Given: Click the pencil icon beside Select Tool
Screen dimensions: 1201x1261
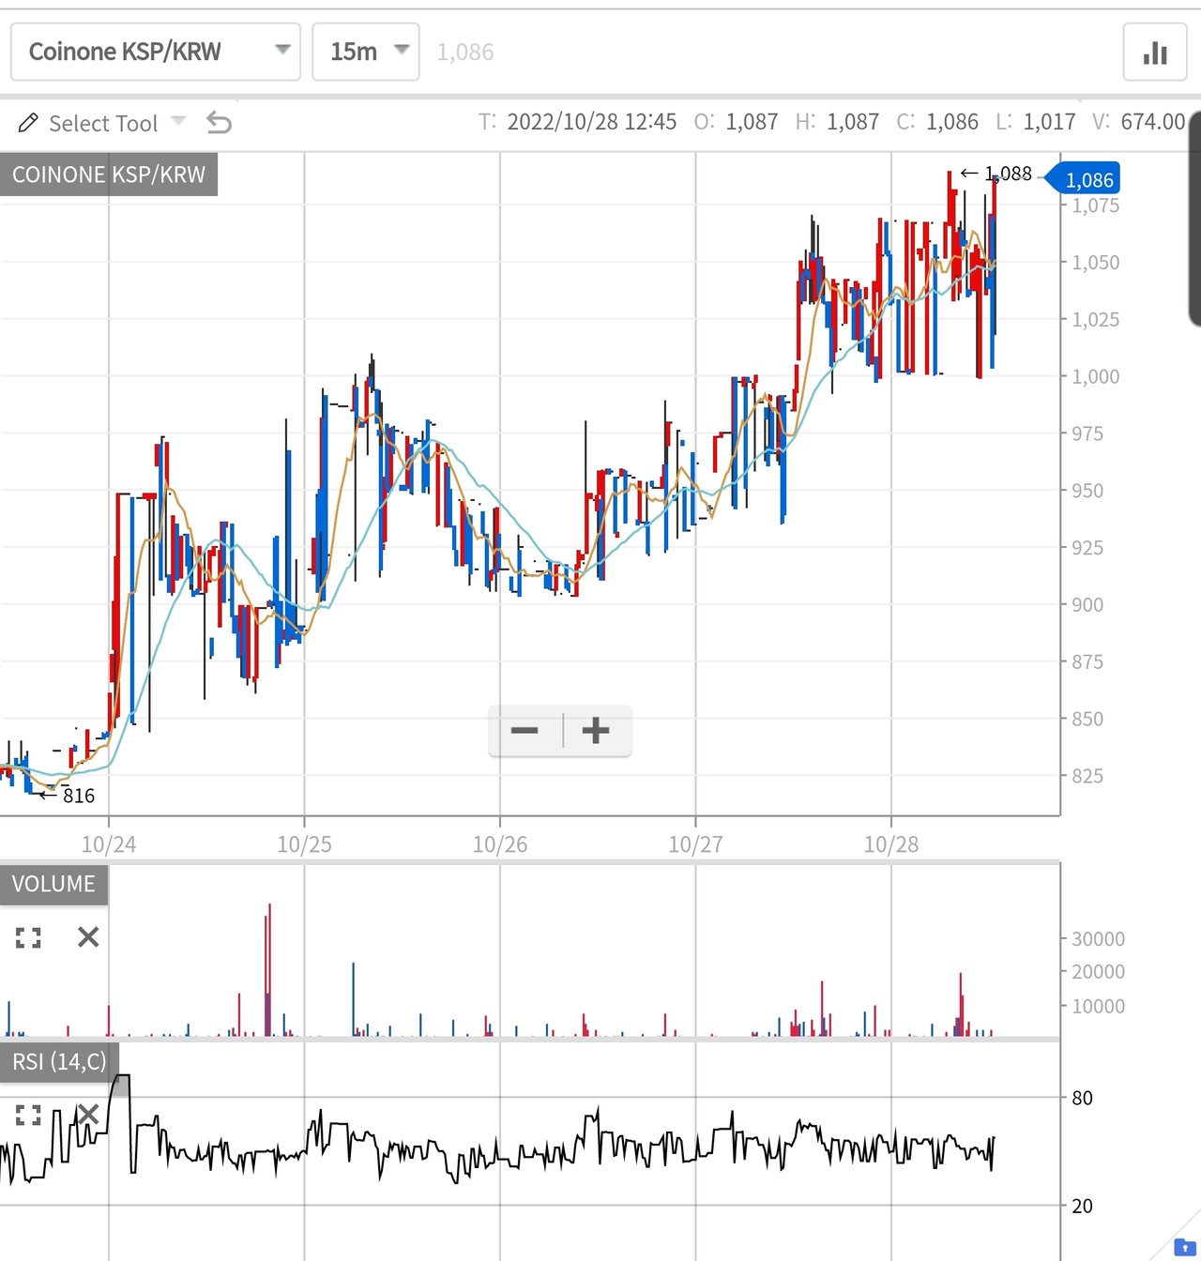Looking at the screenshot, I should pos(28,123).
